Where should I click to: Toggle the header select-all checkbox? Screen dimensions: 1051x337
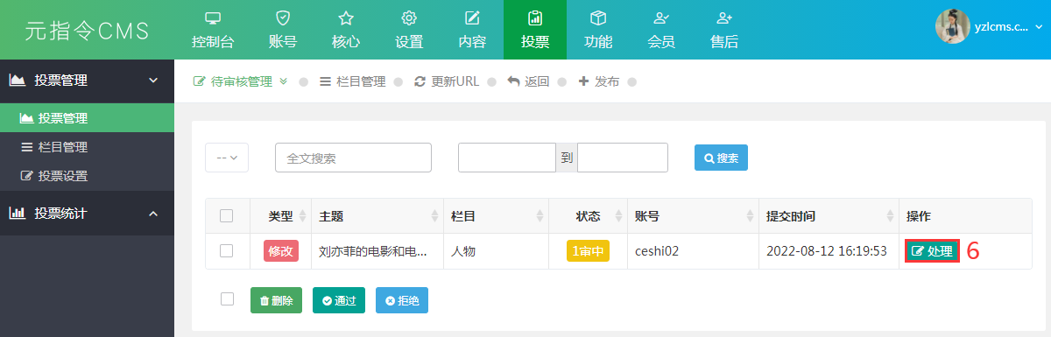[x=227, y=215]
